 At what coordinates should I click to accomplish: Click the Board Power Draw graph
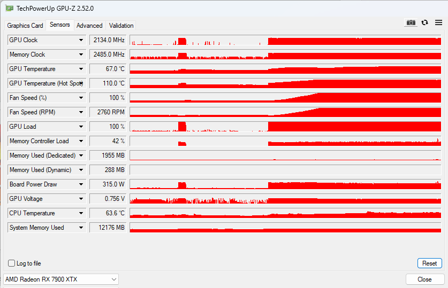pyautogui.click(x=285, y=184)
